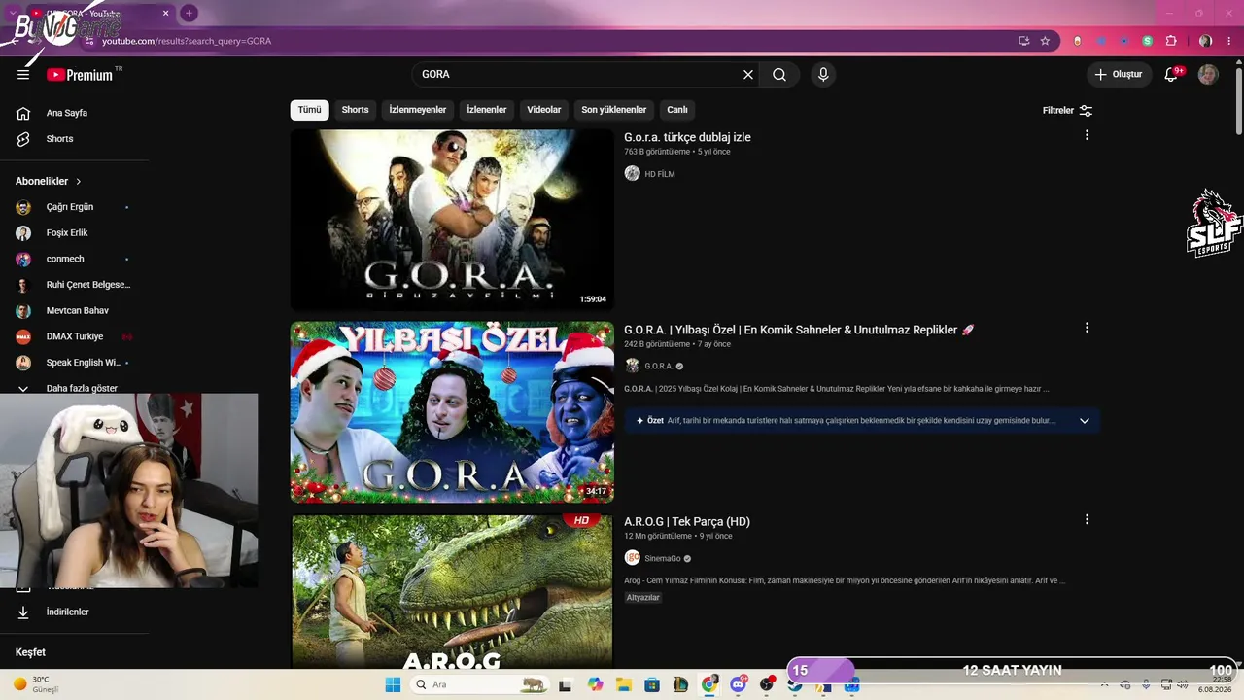
Task: Select the Canlı filter chip
Action: tap(677, 110)
